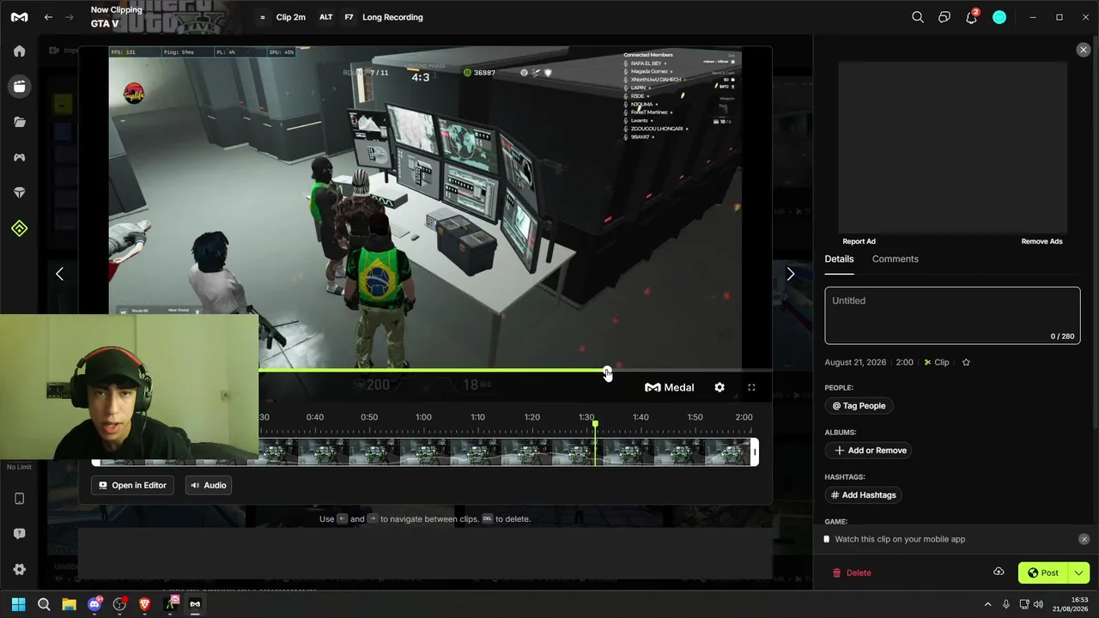The width and height of the screenshot is (1099, 618).
Task: Open player settings gear beside Medal watermark
Action: tap(720, 388)
